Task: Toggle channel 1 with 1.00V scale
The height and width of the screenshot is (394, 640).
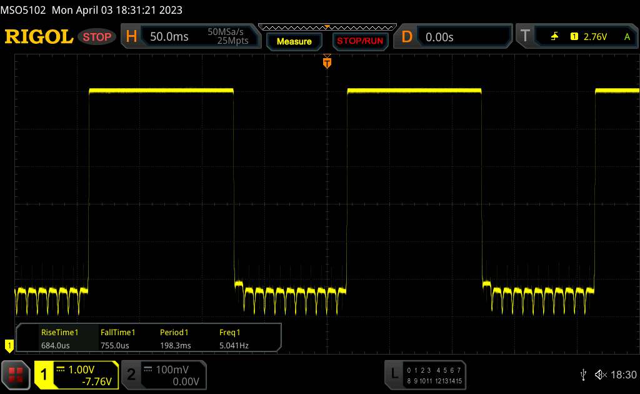Action: (x=76, y=375)
